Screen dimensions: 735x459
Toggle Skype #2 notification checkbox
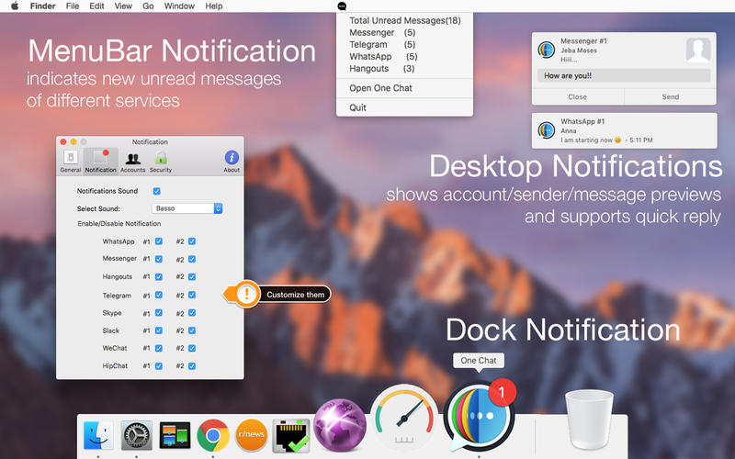coord(192,312)
